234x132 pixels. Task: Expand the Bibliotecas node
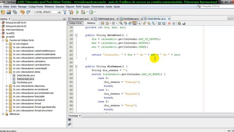3,114
